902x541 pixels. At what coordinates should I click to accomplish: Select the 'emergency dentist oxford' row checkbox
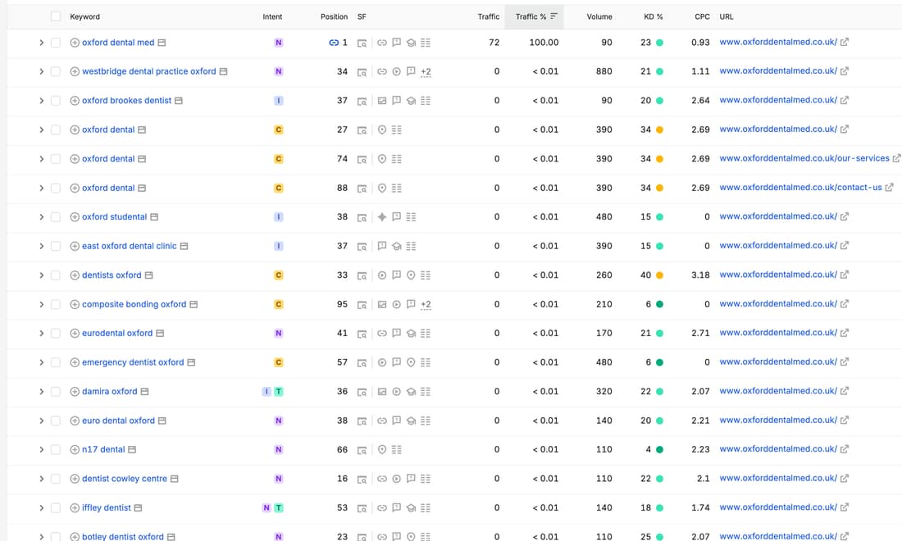coord(55,363)
